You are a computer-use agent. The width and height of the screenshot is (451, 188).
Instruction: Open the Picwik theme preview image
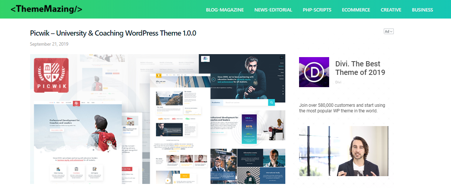click(158, 119)
